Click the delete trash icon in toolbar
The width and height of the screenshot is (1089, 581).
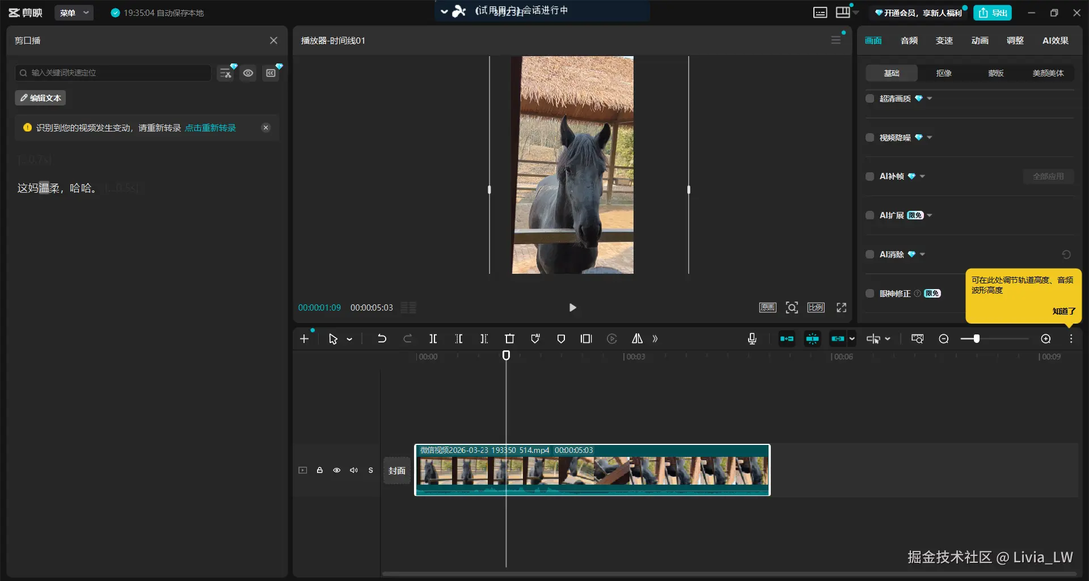coord(509,339)
